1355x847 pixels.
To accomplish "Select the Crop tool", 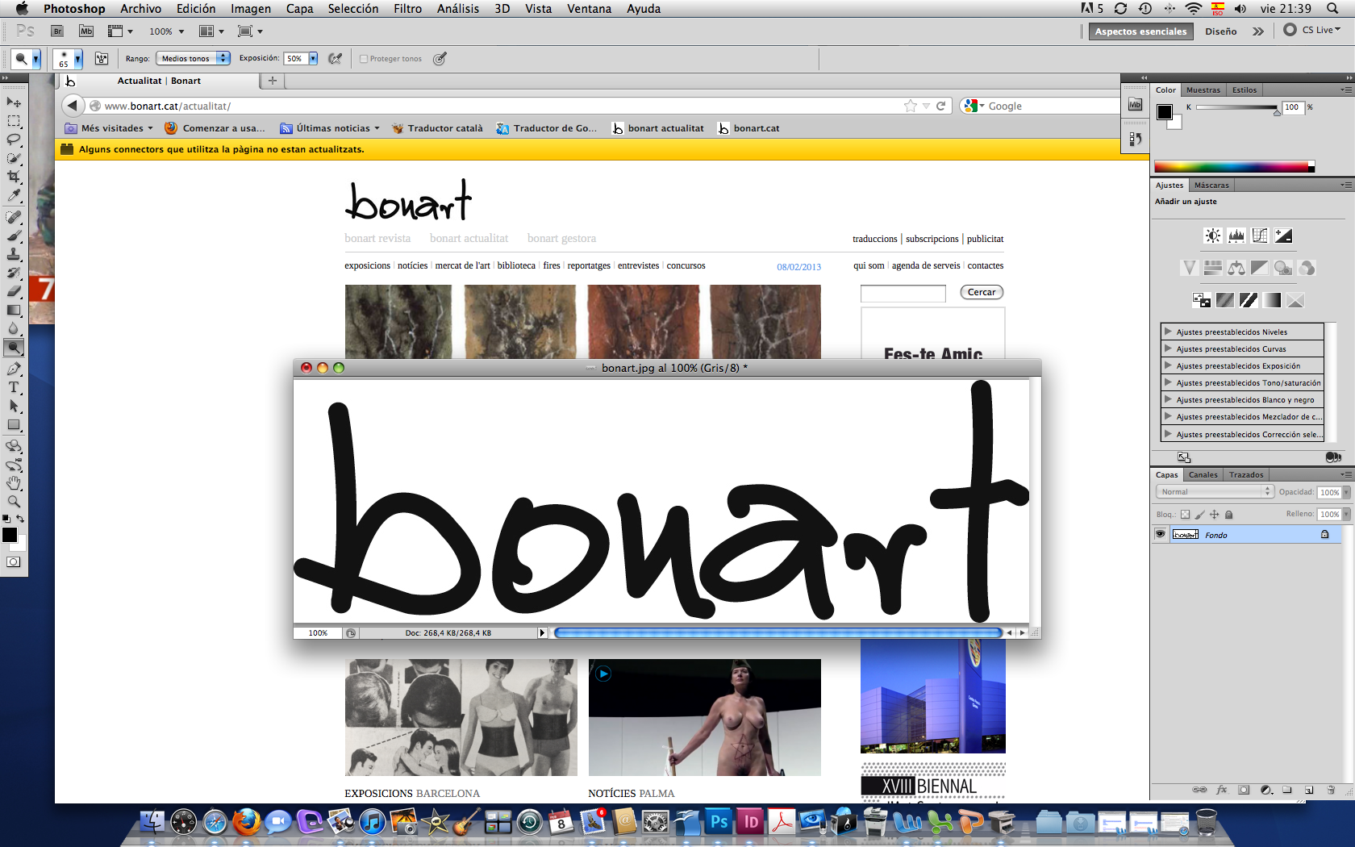I will coord(14,177).
